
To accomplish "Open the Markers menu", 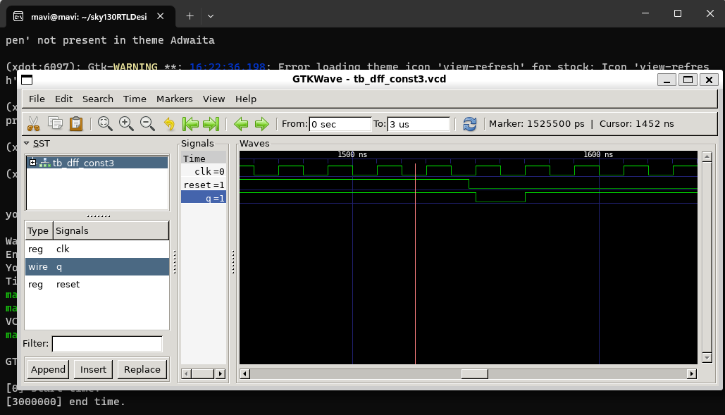I will [174, 99].
